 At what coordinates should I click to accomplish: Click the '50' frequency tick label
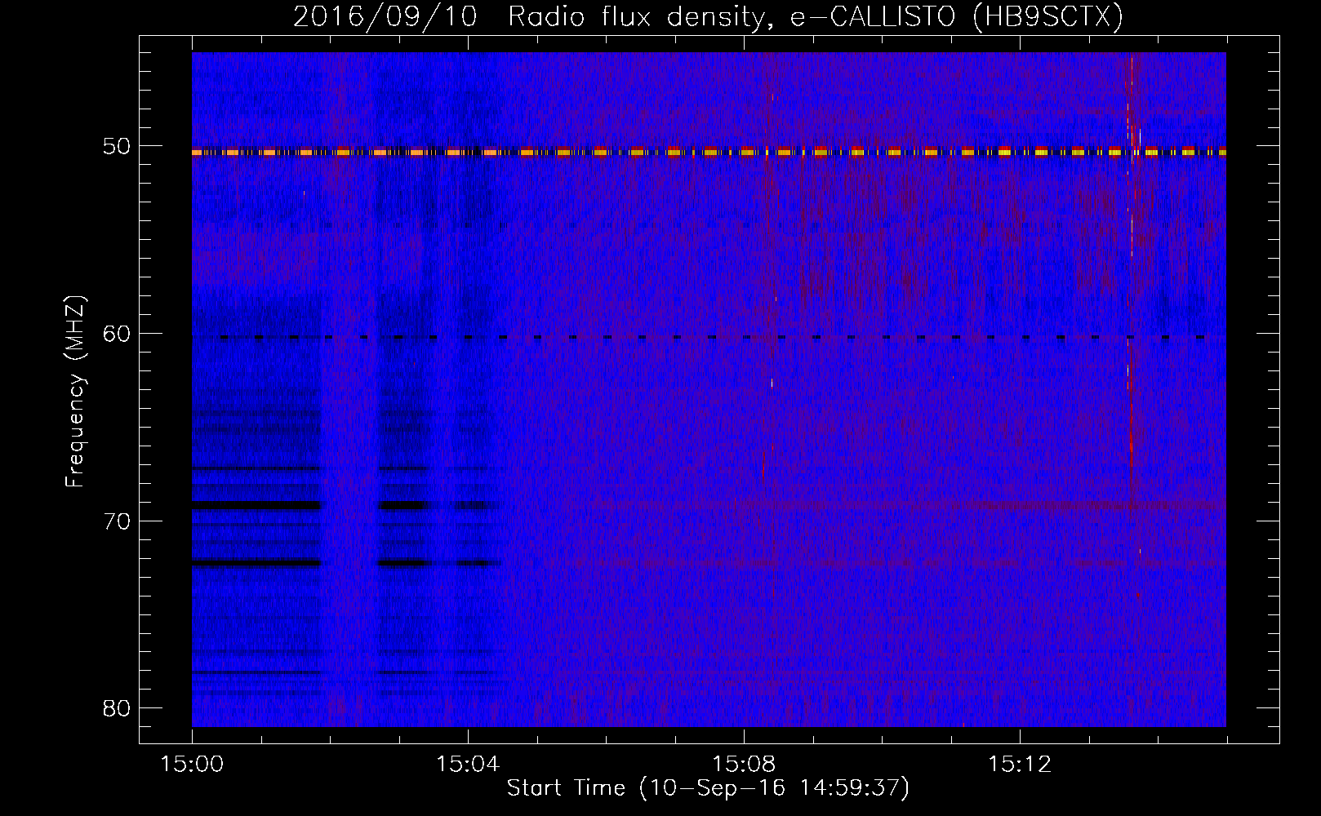[117, 147]
